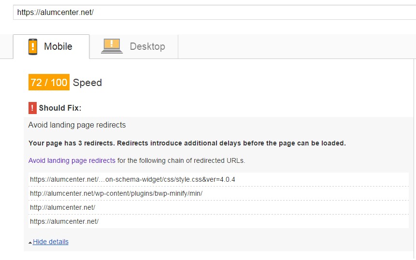This screenshot has height=260, width=416.
Task: Collapse details with Hide details link
Action: click(50, 242)
